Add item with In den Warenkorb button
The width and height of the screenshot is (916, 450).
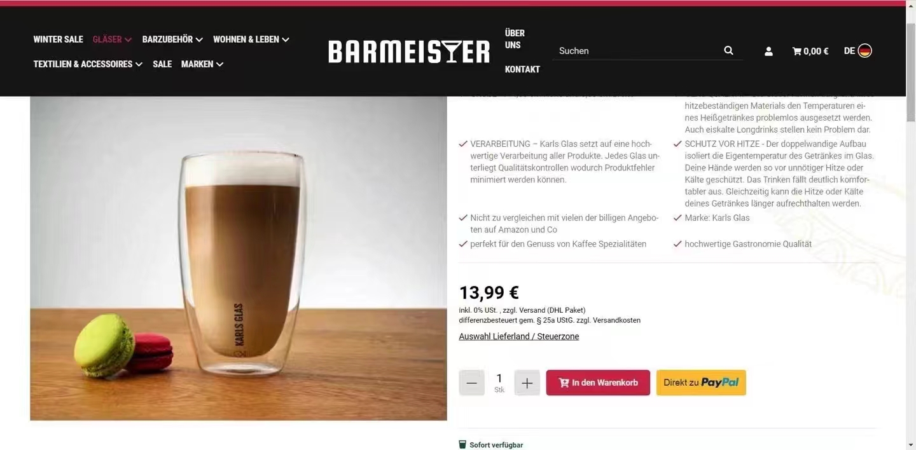598,383
